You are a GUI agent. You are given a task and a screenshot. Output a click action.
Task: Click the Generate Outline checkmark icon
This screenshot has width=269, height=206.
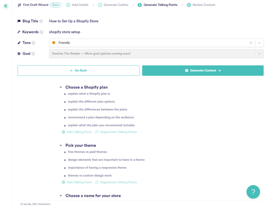[x=100, y=5]
